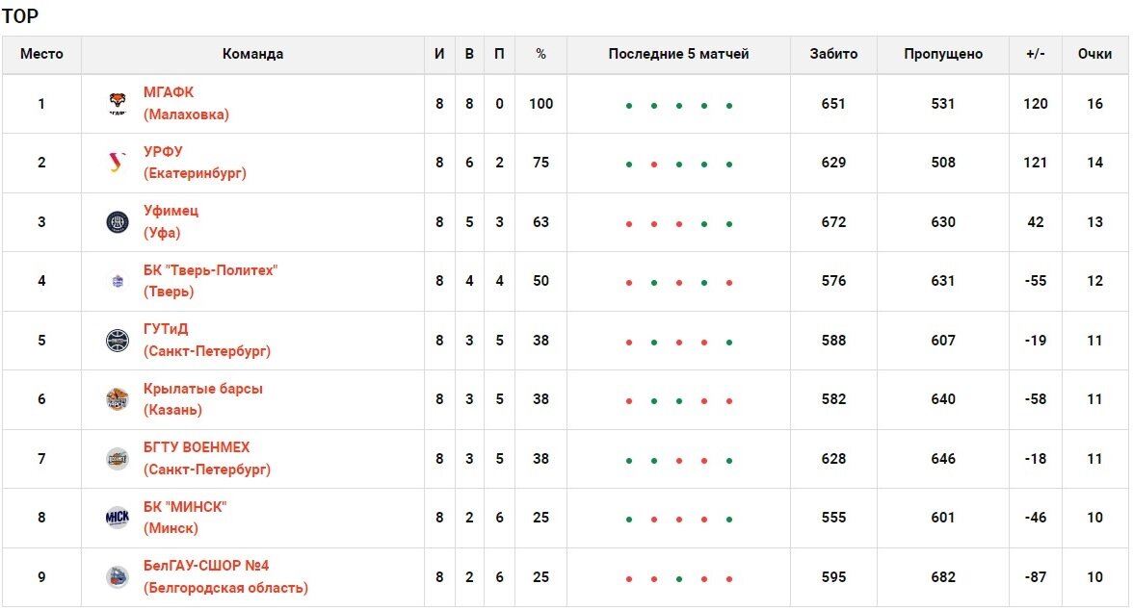
Task: Open the УРФУ (Екатеринбург) team page
Action: (x=195, y=163)
